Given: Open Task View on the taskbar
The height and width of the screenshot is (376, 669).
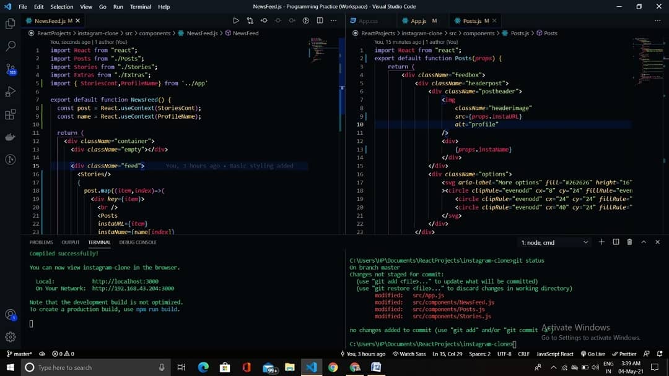Looking at the screenshot, I should [181, 367].
